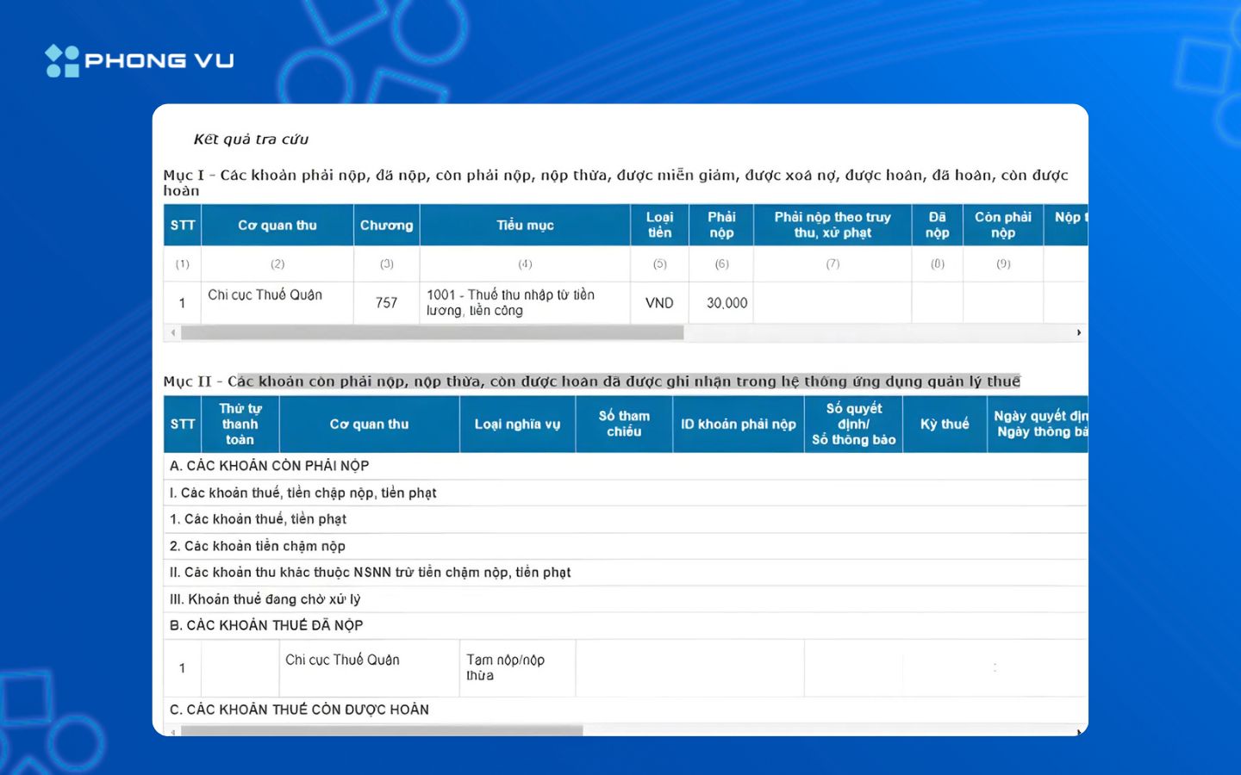The width and height of the screenshot is (1241, 775).
Task: Select the "Loại nghĩa vụ" column header
Action: (x=517, y=425)
